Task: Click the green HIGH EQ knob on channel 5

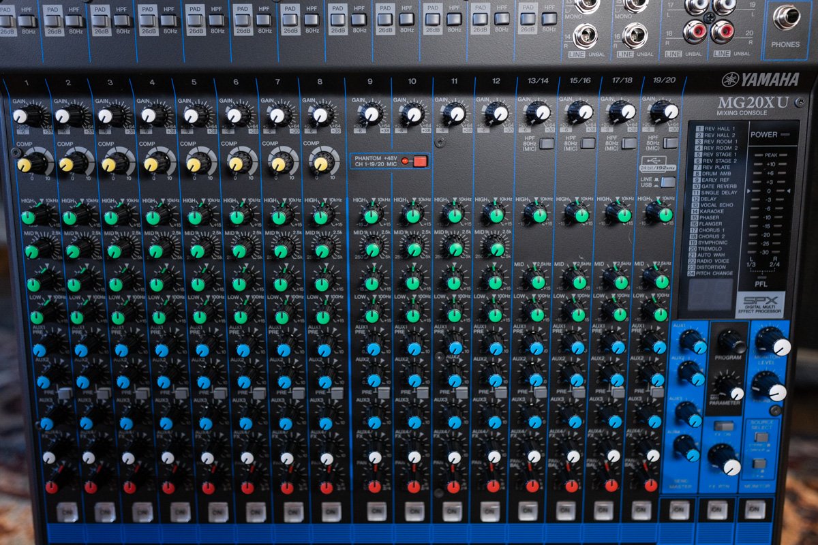Action: coord(200,215)
